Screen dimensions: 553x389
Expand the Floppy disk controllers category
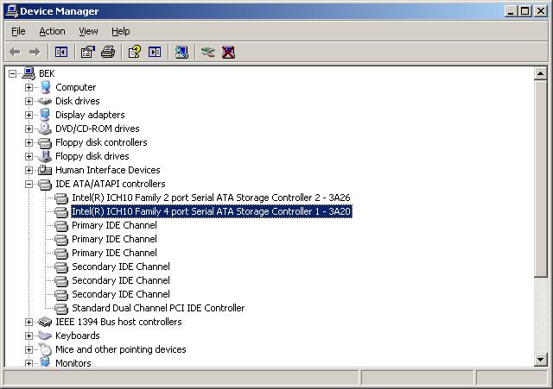coord(29,142)
